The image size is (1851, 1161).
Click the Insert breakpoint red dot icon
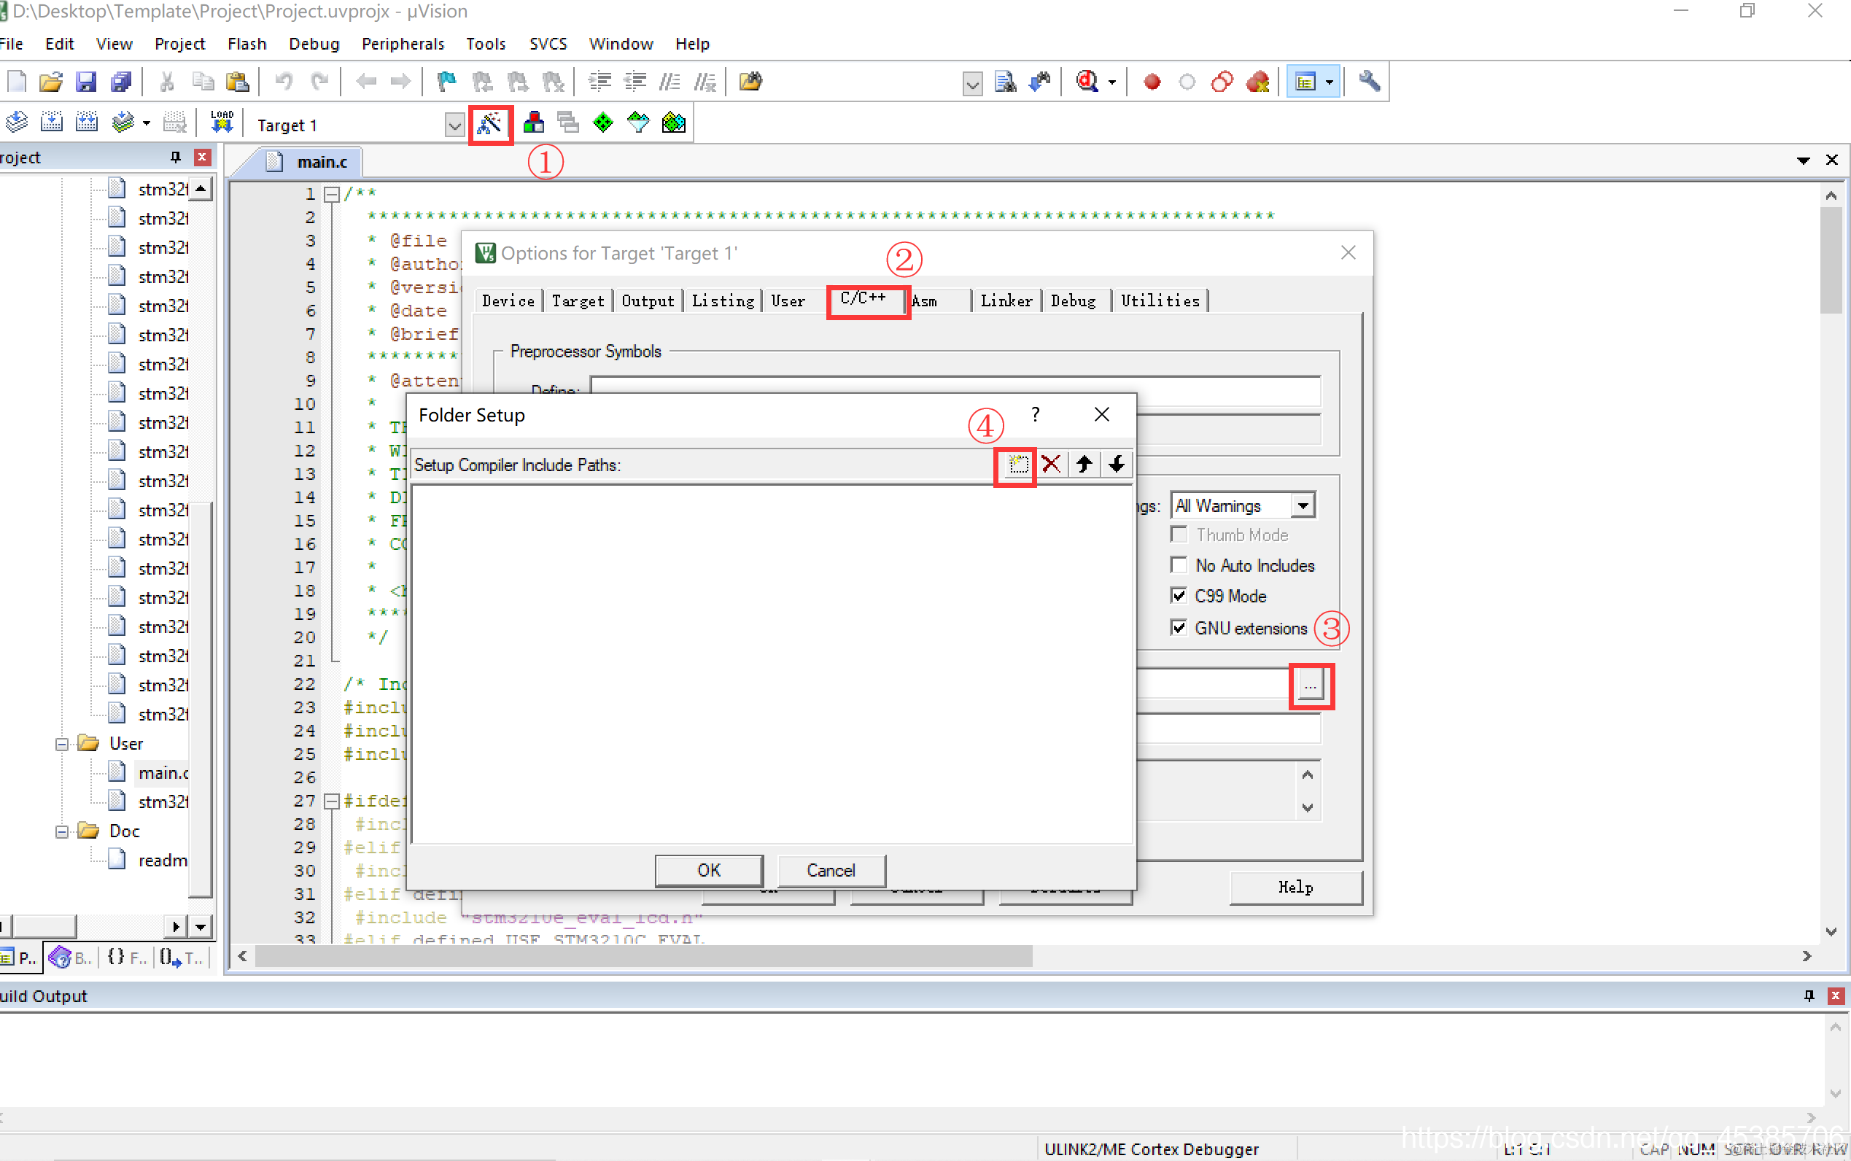[1152, 82]
